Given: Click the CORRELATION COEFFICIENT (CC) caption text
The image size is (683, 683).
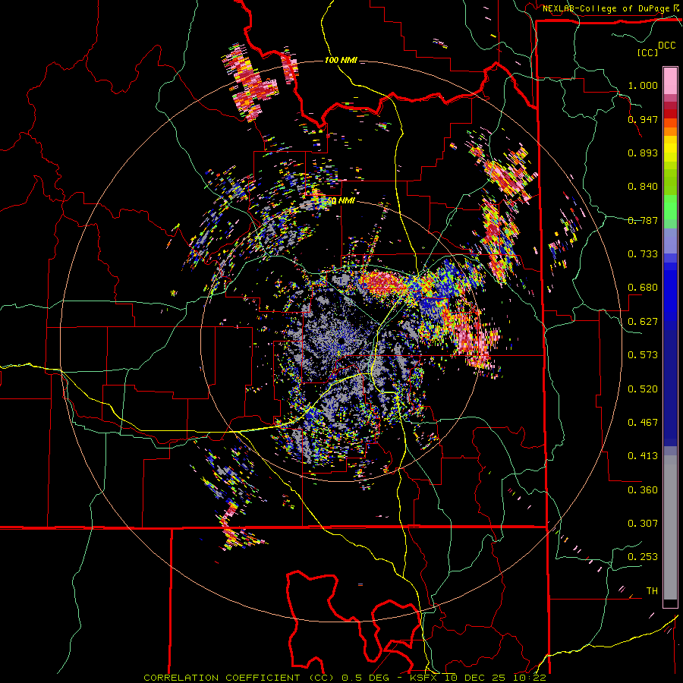Looking at the screenshot, I should (x=238, y=678).
